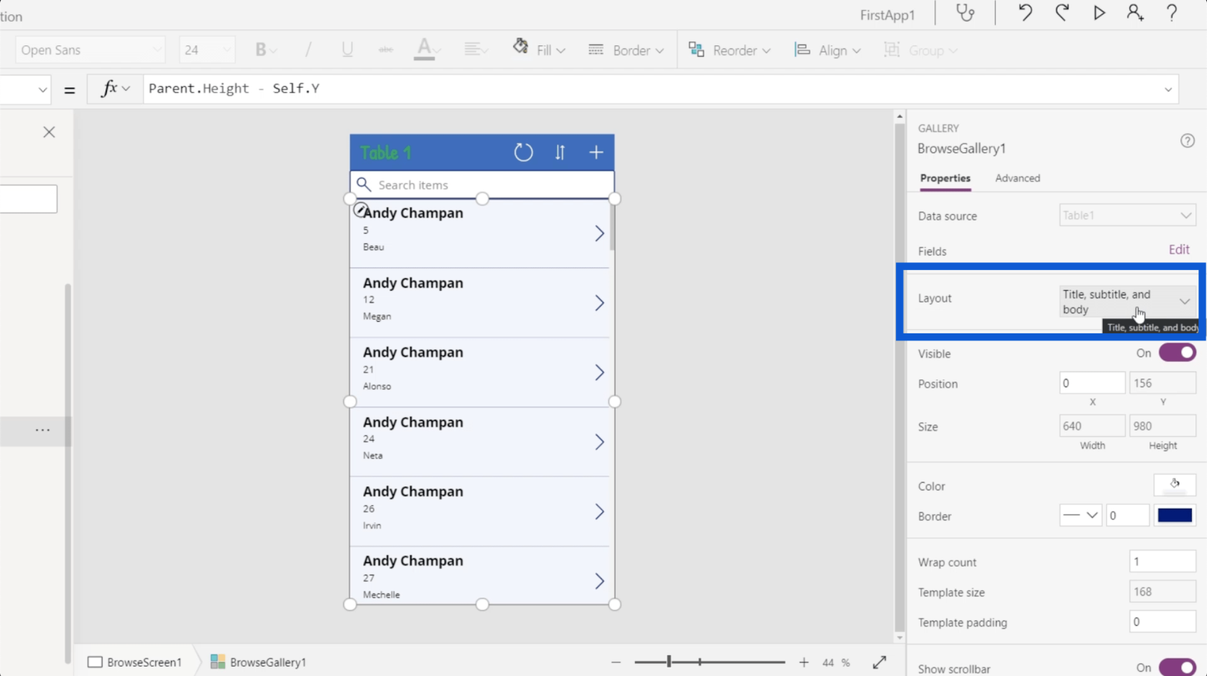Open the border style dropdown
1207x676 pixels.
click(1081, 515)
